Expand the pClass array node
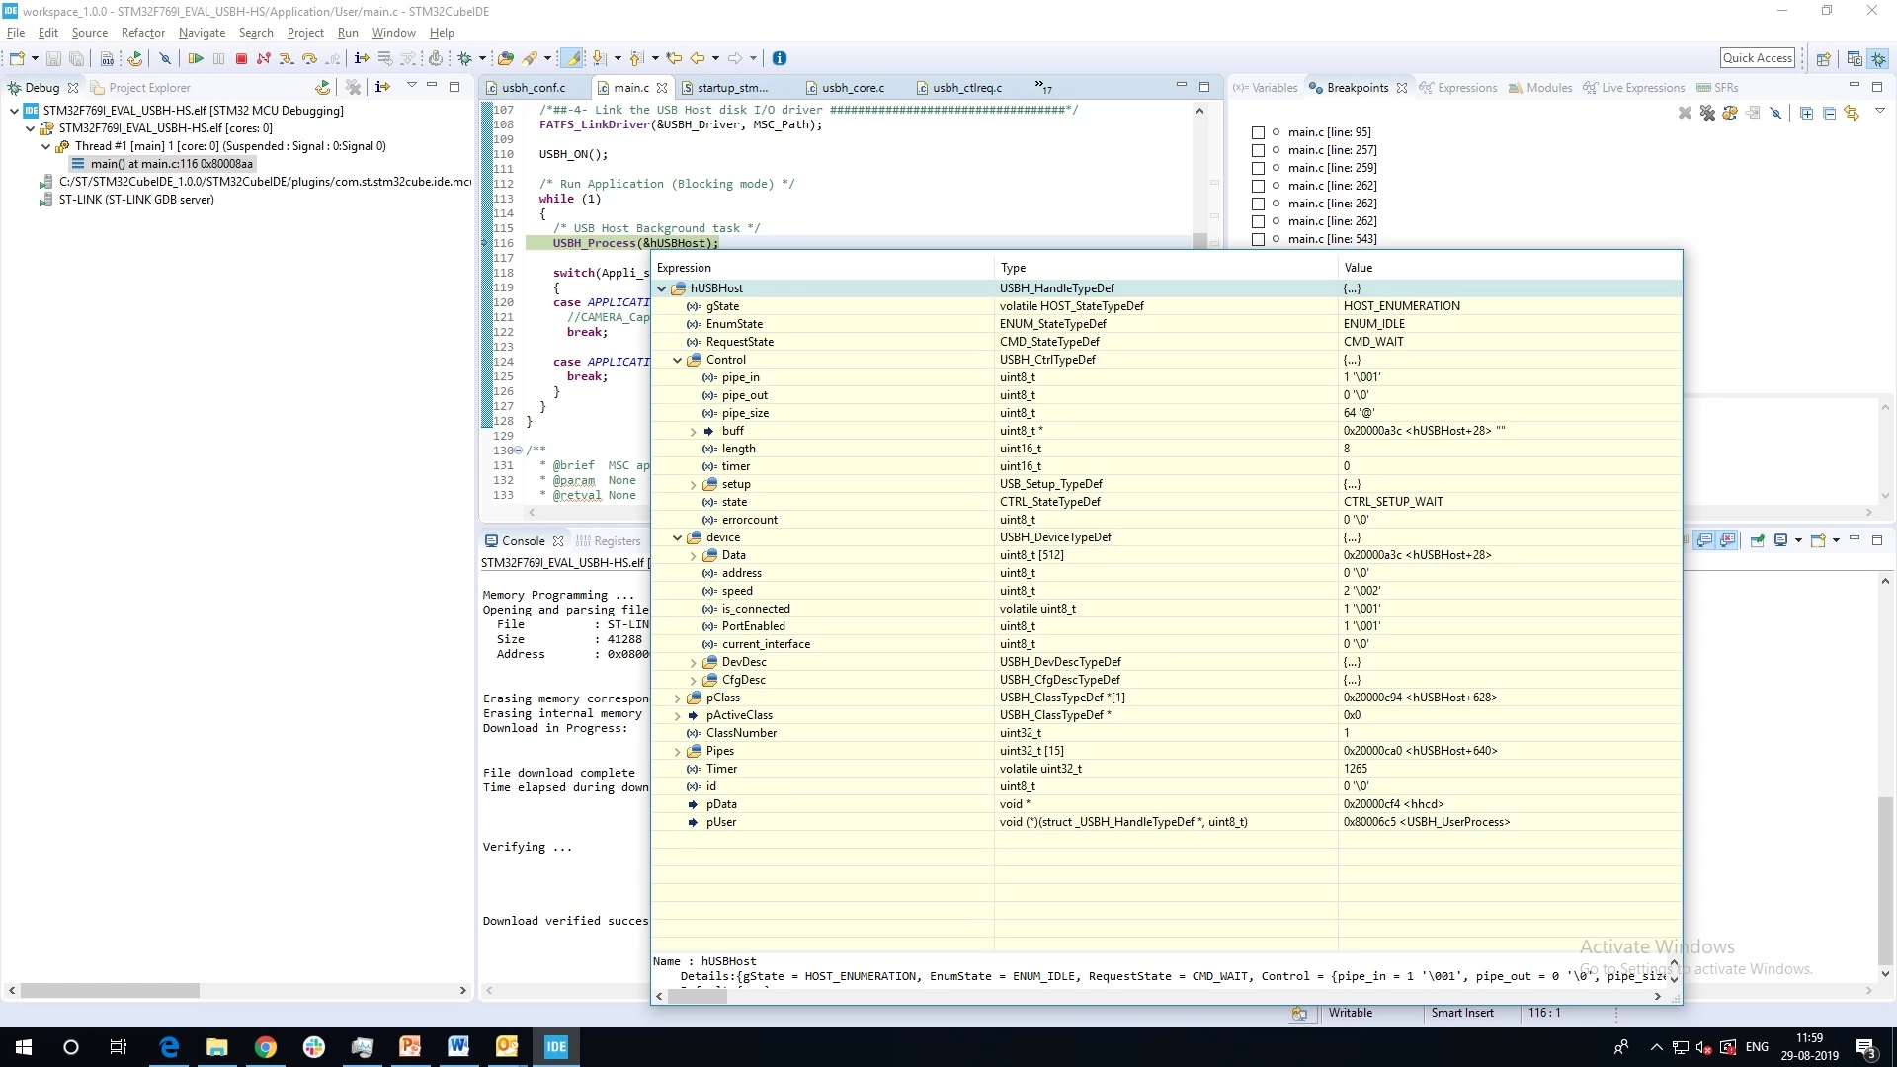The image size is (1897, 1067). click(x=678, y=698)
